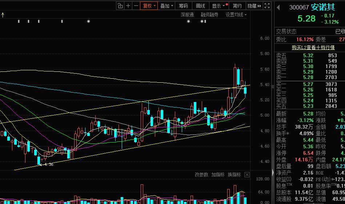
Task: Click the 总手 value 38.32万
Action: 304,127
